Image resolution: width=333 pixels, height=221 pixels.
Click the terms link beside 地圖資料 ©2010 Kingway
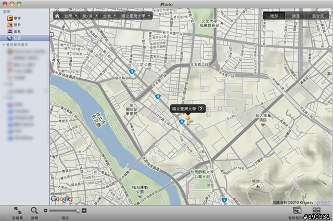[324, 202]
